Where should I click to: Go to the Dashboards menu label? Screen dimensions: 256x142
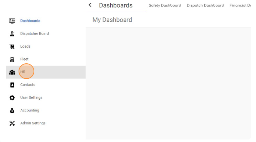point(30,21)
